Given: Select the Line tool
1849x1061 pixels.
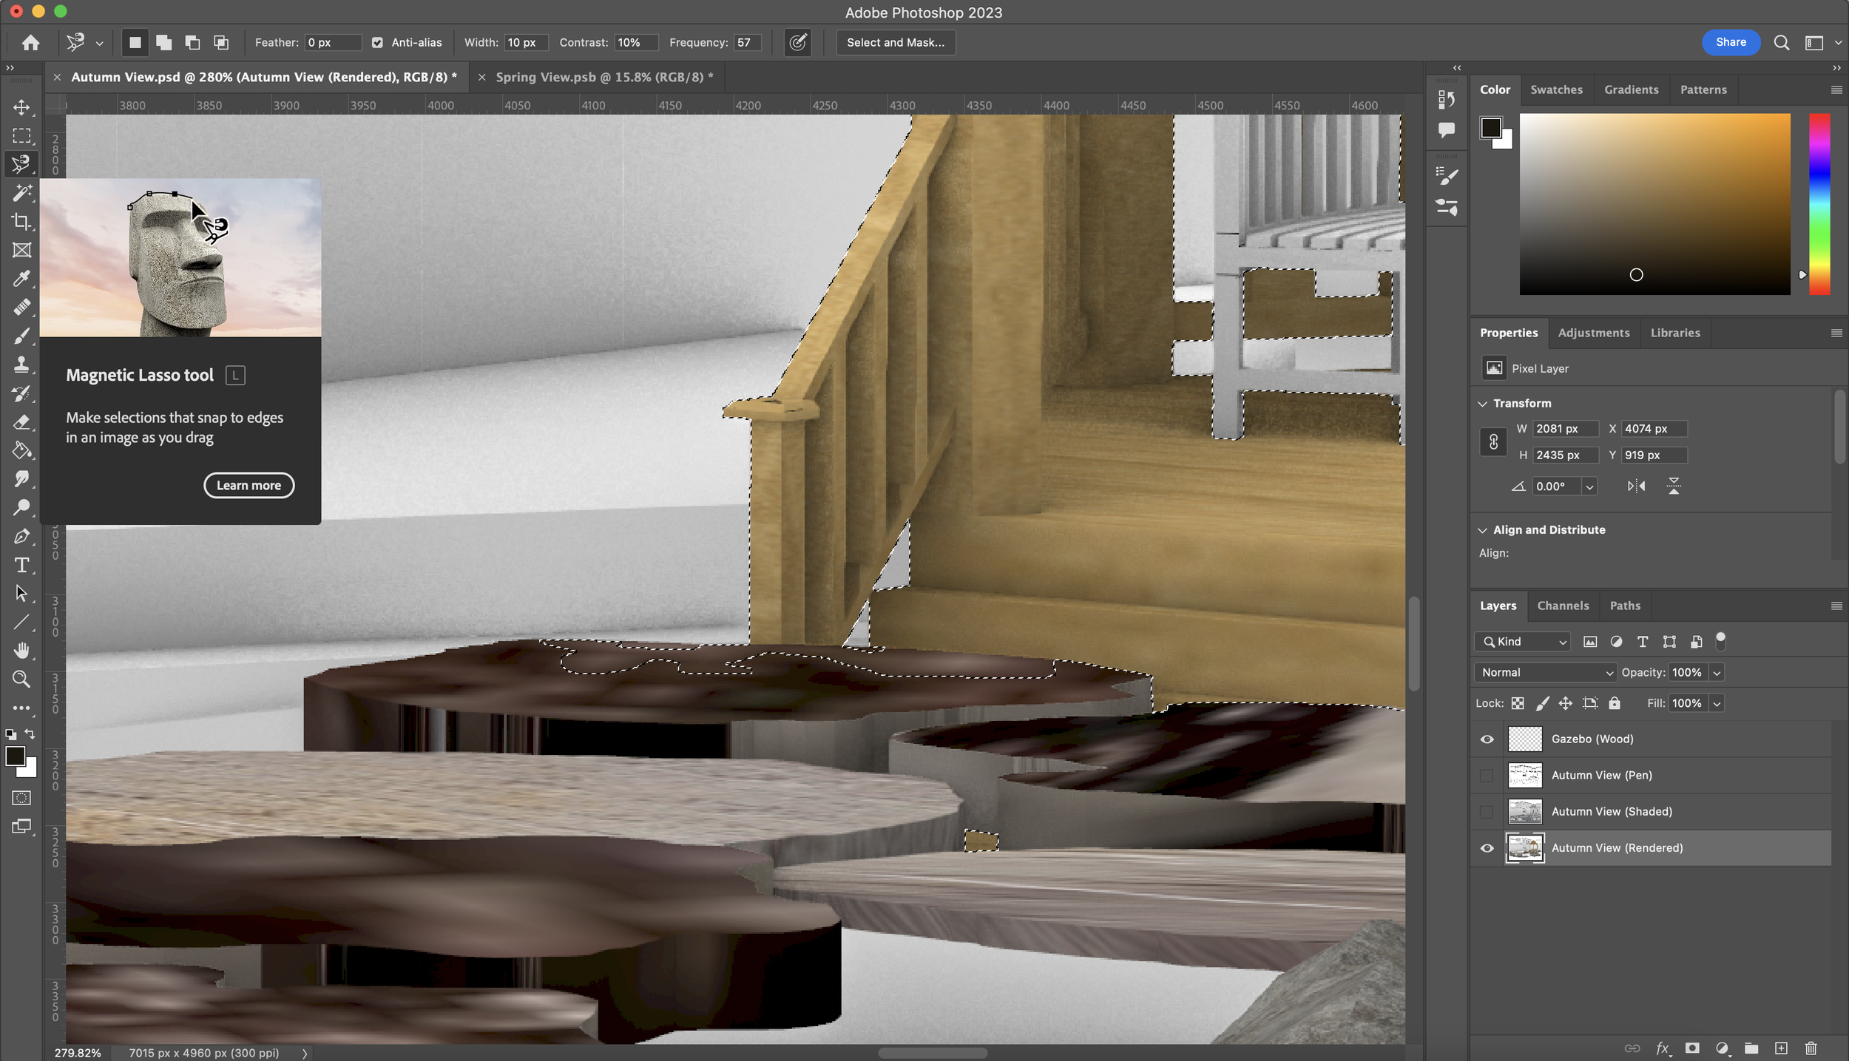Looking at the screenshot, I should 21,622.
